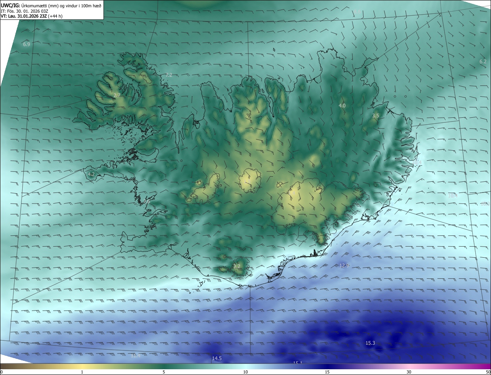Click the 3.2 value label on the southern glacier

click(237, 266)
